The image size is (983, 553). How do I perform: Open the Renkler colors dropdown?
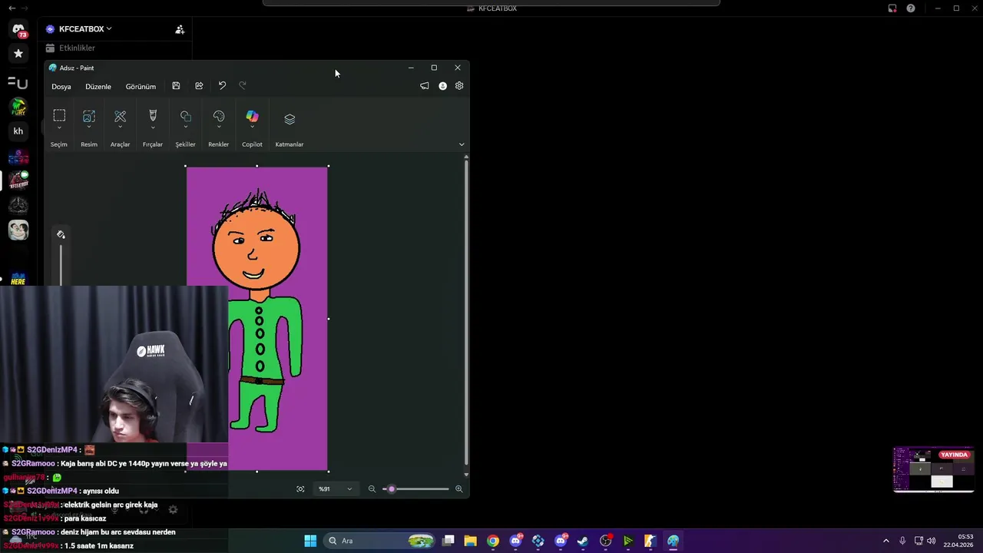click(x=219, y=128)
